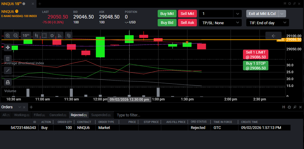Sort by ID column header

click(x=34, y=122)
